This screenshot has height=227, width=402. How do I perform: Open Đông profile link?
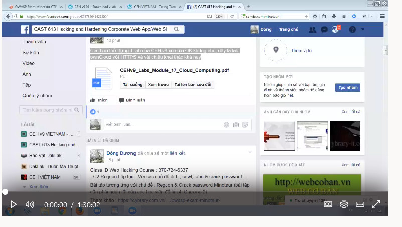click(261, 29)
